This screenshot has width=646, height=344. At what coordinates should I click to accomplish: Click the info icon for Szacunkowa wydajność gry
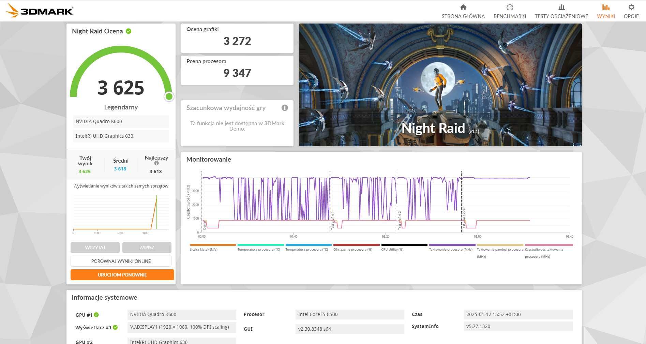285,108
